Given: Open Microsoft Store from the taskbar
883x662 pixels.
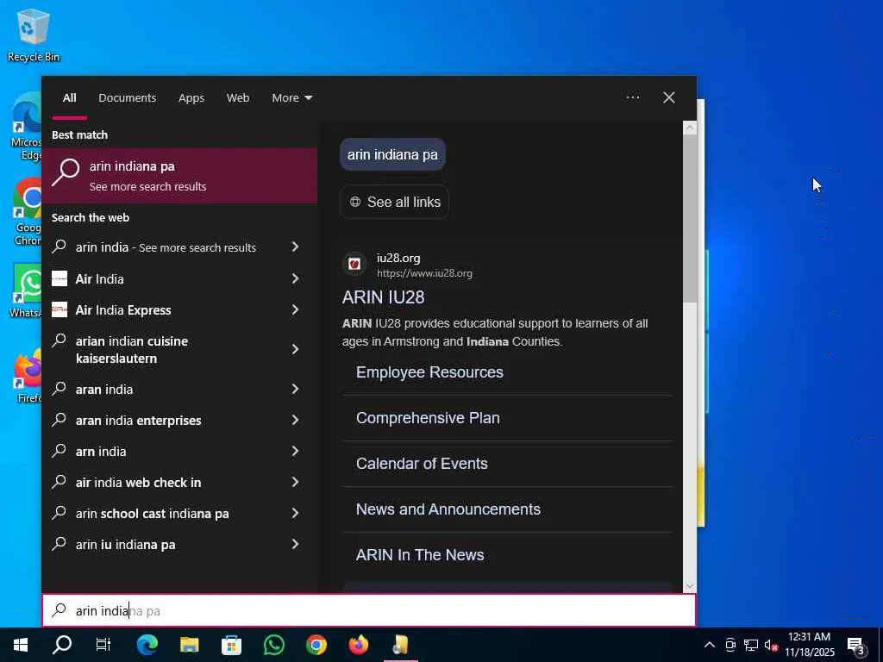Looking at the screenshot, I should 231,645.
